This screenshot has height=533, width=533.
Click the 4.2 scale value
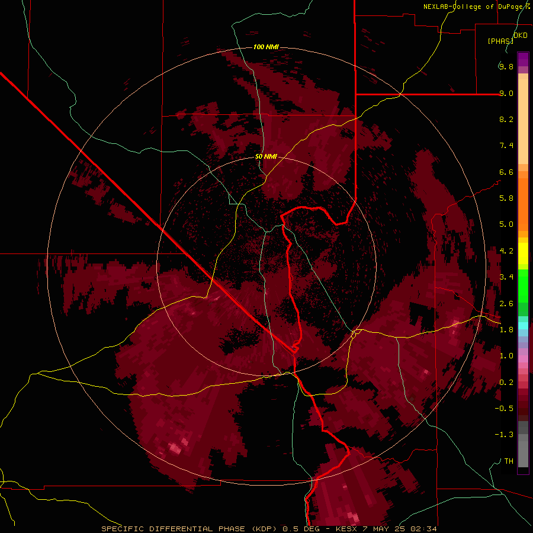506,251
